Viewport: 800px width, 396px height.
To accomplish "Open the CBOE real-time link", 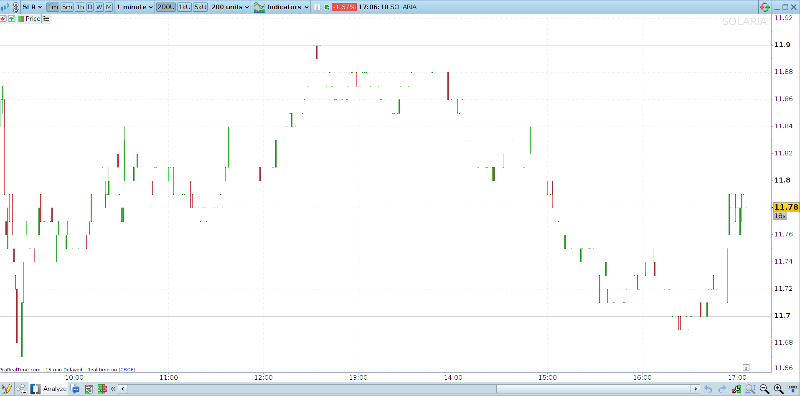I will click(x=127, y=370).
